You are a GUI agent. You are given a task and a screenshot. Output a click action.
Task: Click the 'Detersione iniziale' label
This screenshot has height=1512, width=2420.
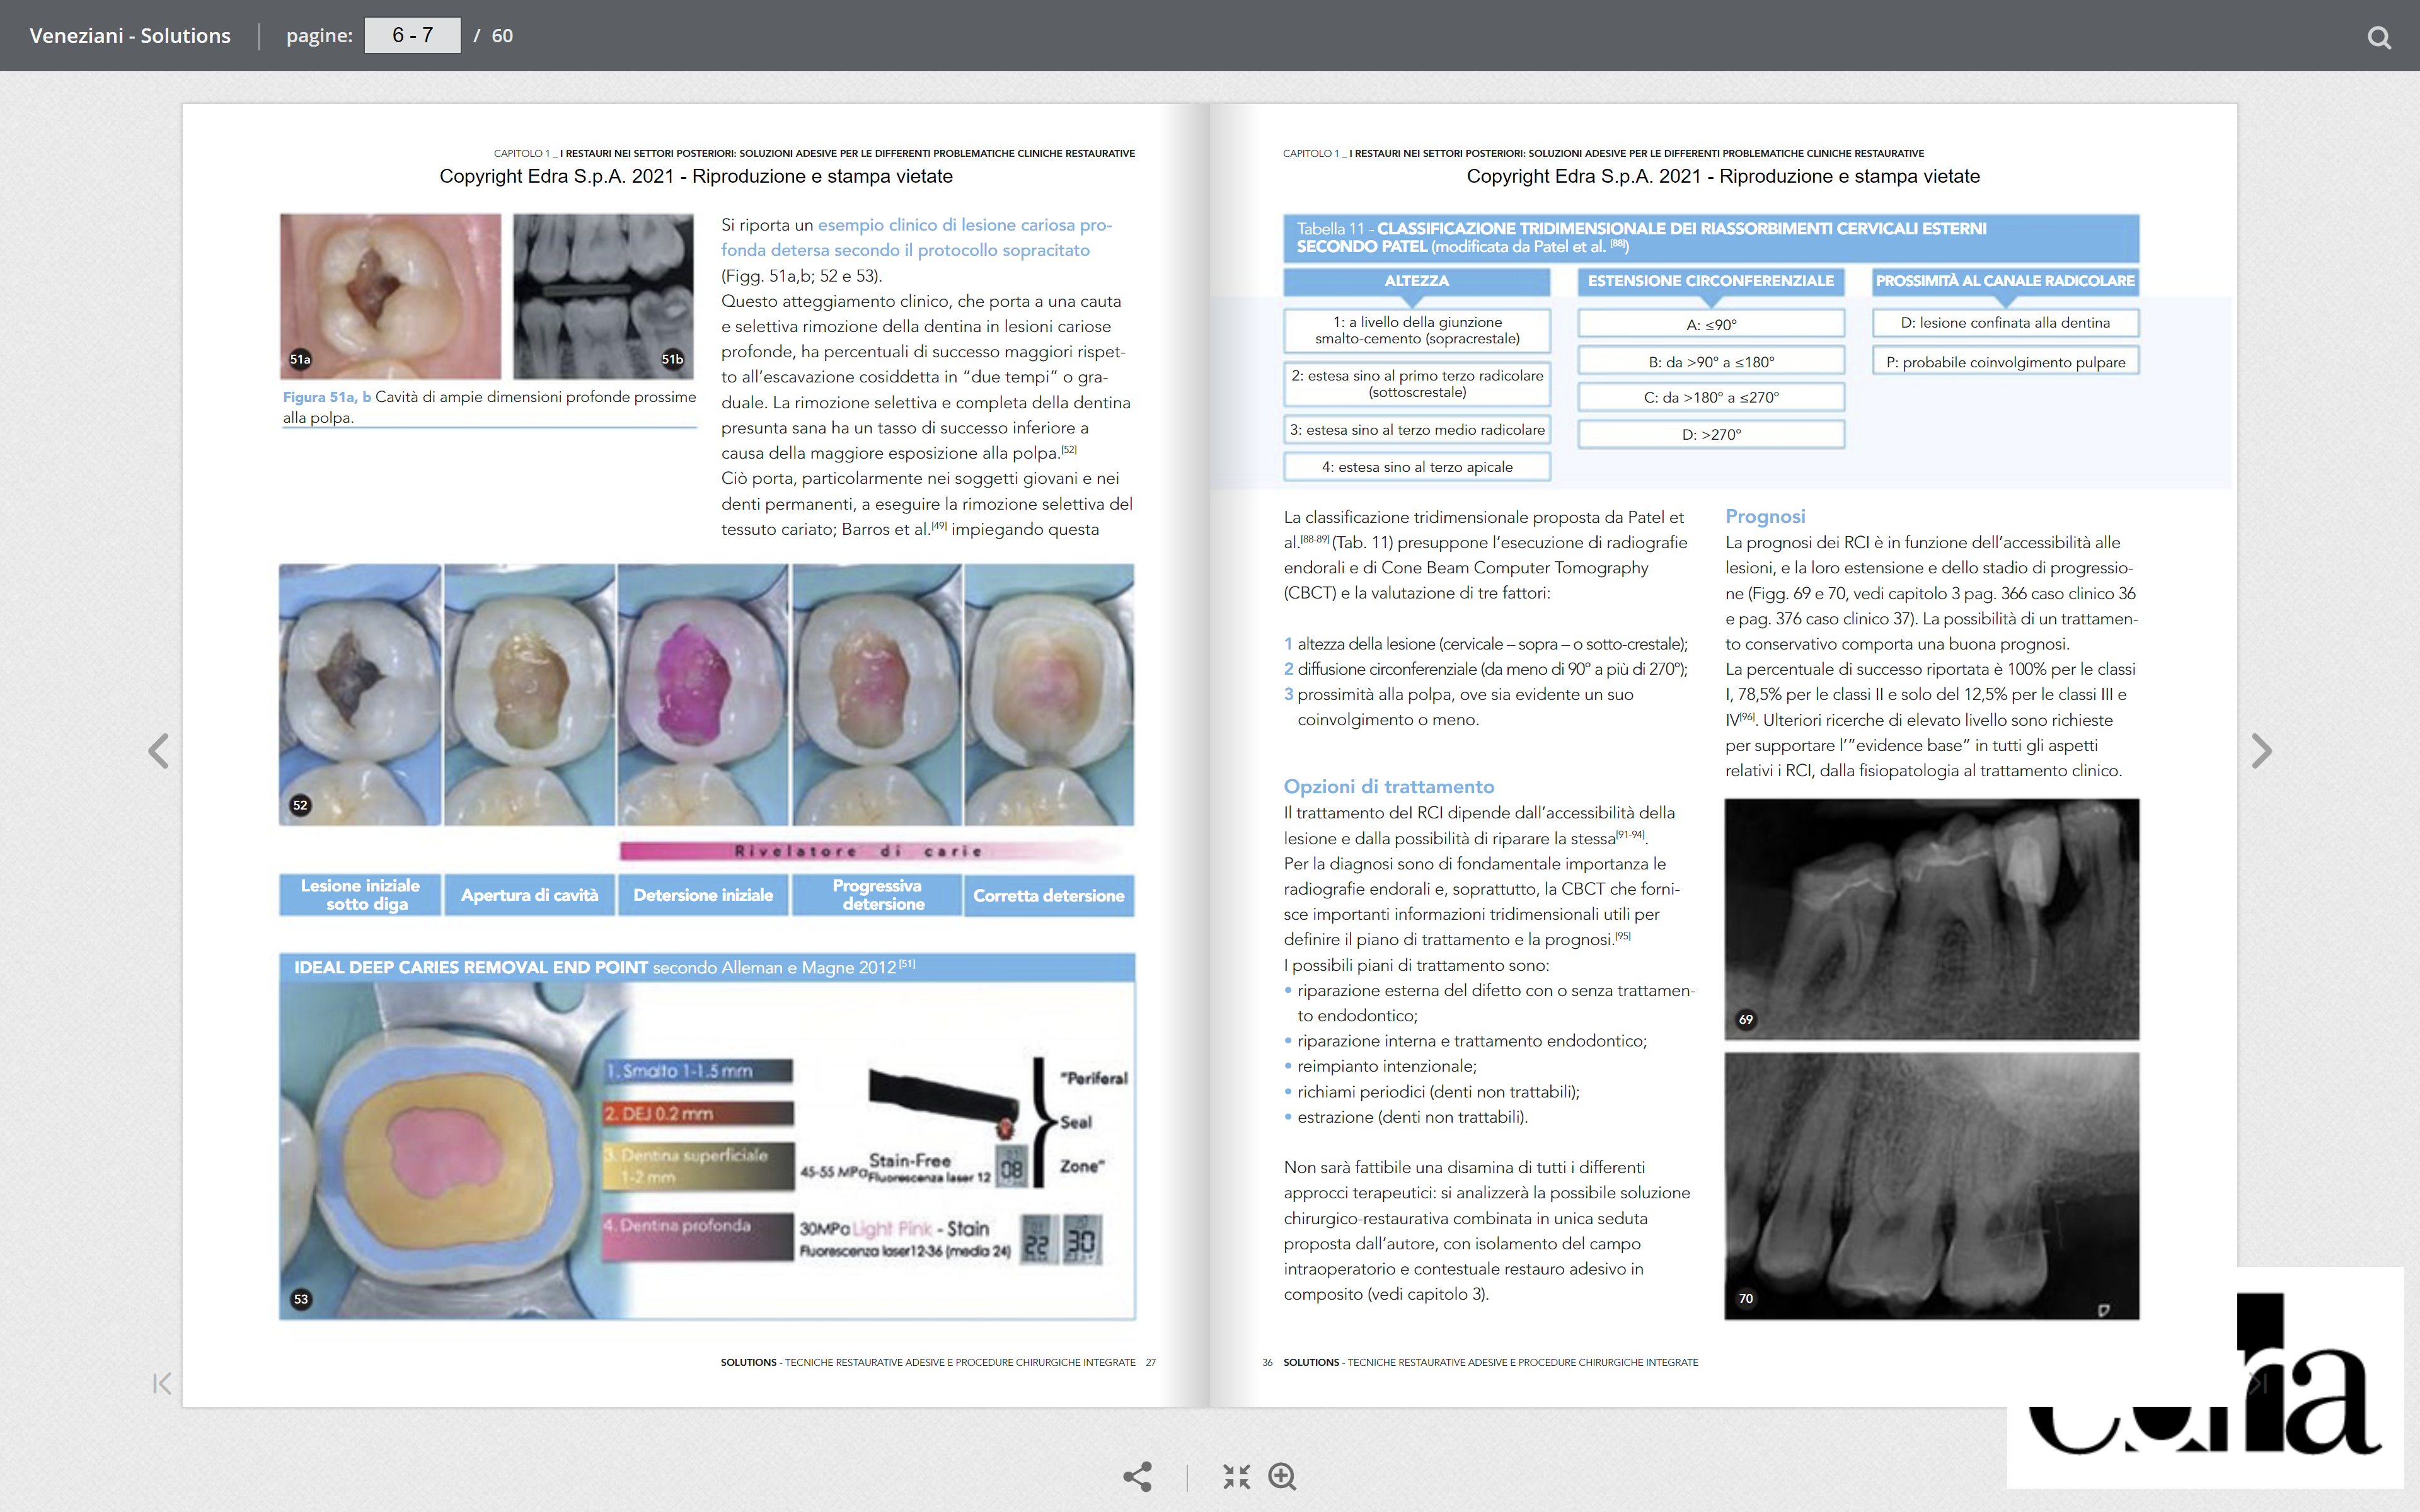coord(703,895)
